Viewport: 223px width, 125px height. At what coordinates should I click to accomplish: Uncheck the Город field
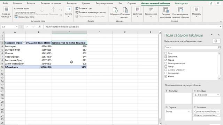tap(166, 60)
